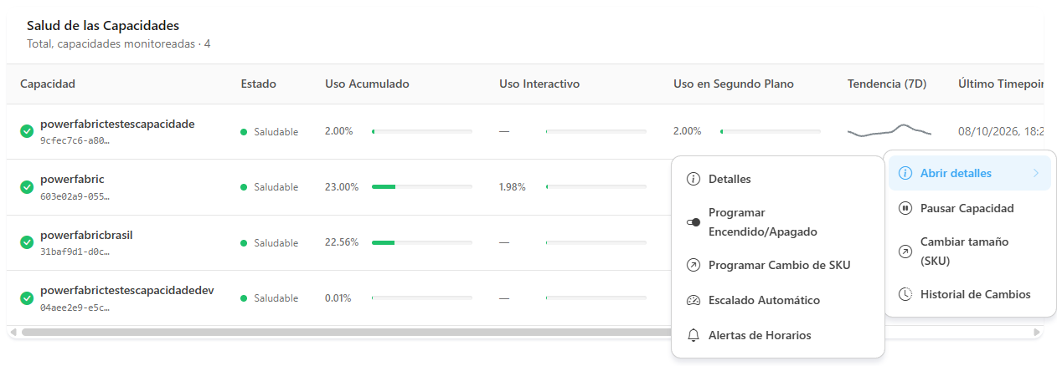Click green check icon beside 603e02a9-055… ID
The image size is (1057, 366).
click(27, 186)
